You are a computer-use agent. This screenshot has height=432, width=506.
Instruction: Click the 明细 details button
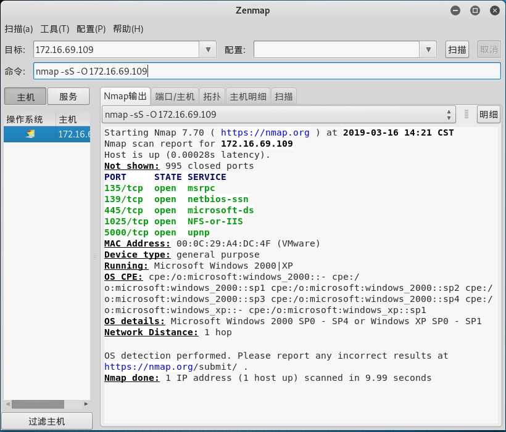point(489,115)
